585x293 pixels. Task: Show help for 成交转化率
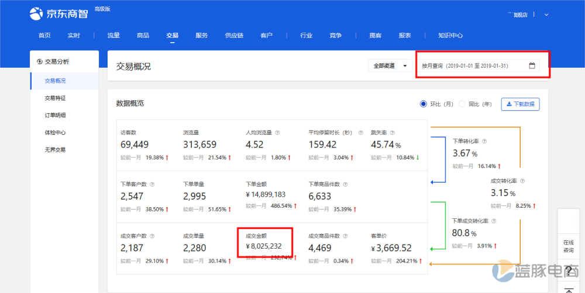click(x=522, y=181)
